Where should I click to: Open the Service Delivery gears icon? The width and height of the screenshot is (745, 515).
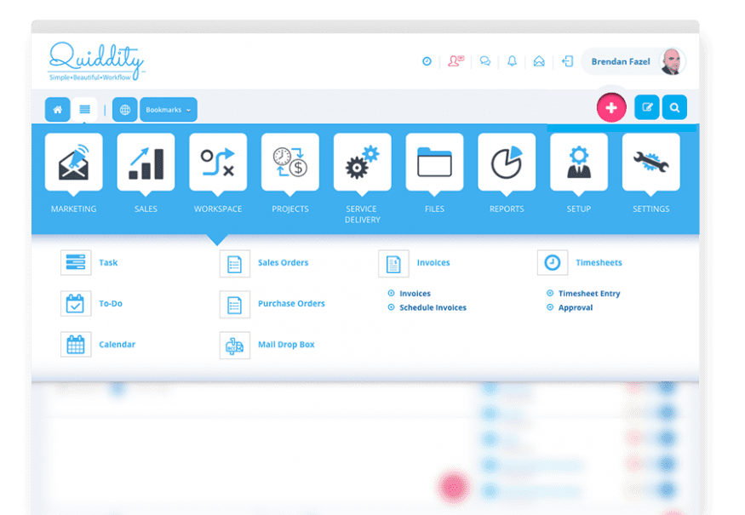click(x=362, y=162)
